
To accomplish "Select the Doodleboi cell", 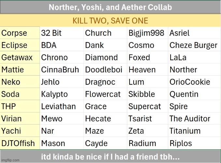I will point(105,69).
